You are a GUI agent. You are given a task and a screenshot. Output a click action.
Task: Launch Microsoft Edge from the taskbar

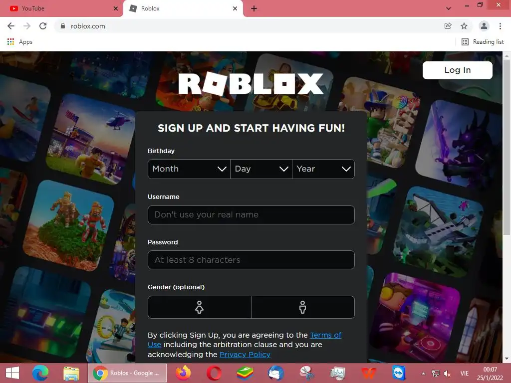click(40, 373)
